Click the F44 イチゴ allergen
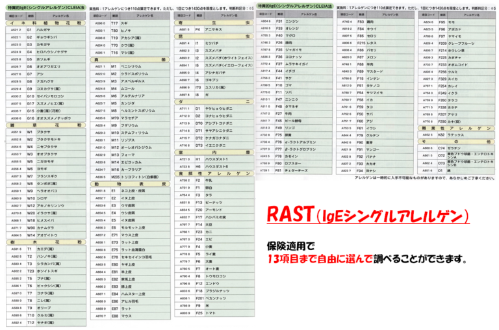Image resolution: width=499 pixels, height=330 pixels. coord(294,71)
